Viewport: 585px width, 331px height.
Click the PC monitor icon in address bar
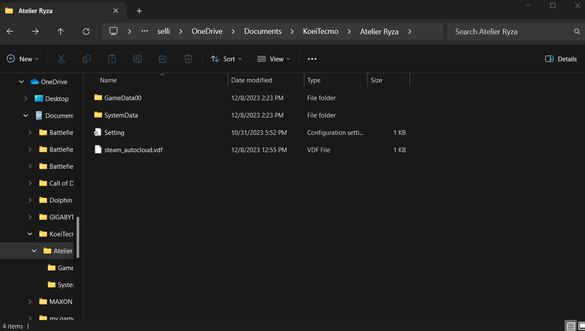(113, 31)
